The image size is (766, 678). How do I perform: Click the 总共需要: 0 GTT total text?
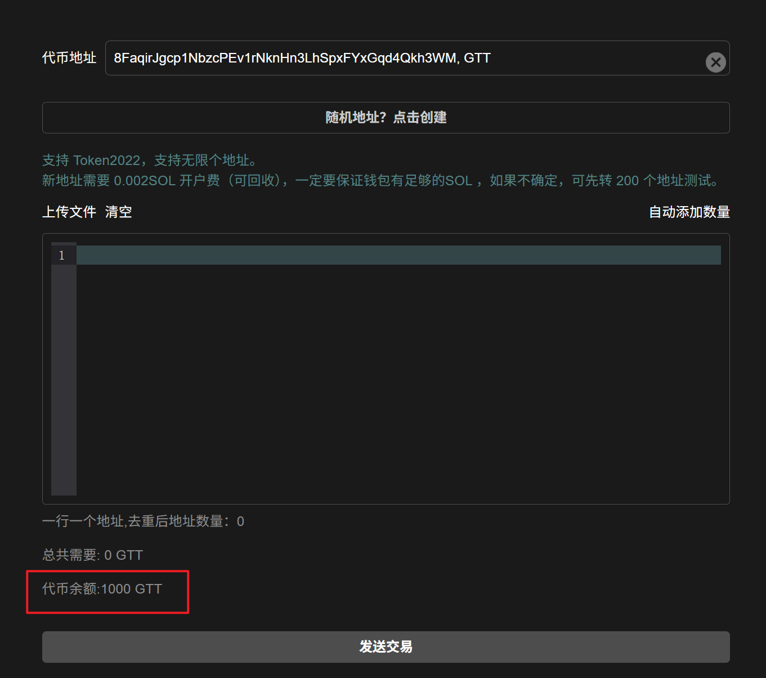(92, 555)
